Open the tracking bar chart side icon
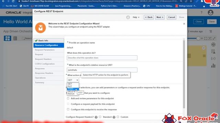 213,66
